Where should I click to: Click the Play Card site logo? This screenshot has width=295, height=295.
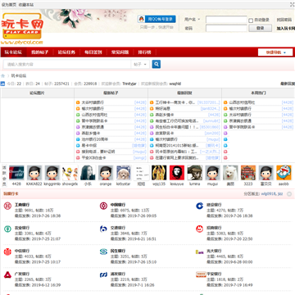point(22,29)
